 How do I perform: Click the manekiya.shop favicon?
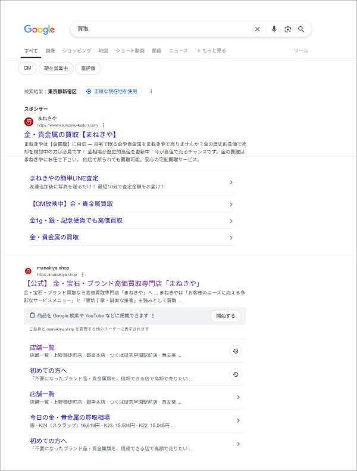click(28, 271)
